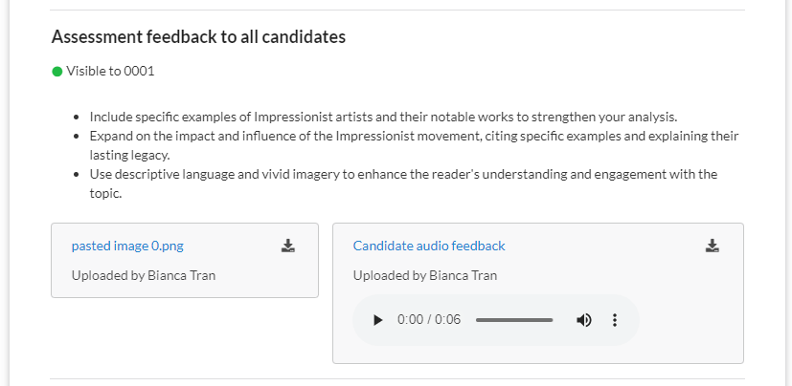
Task: Select the bullet about impact and influence
Action: point(414,145)
